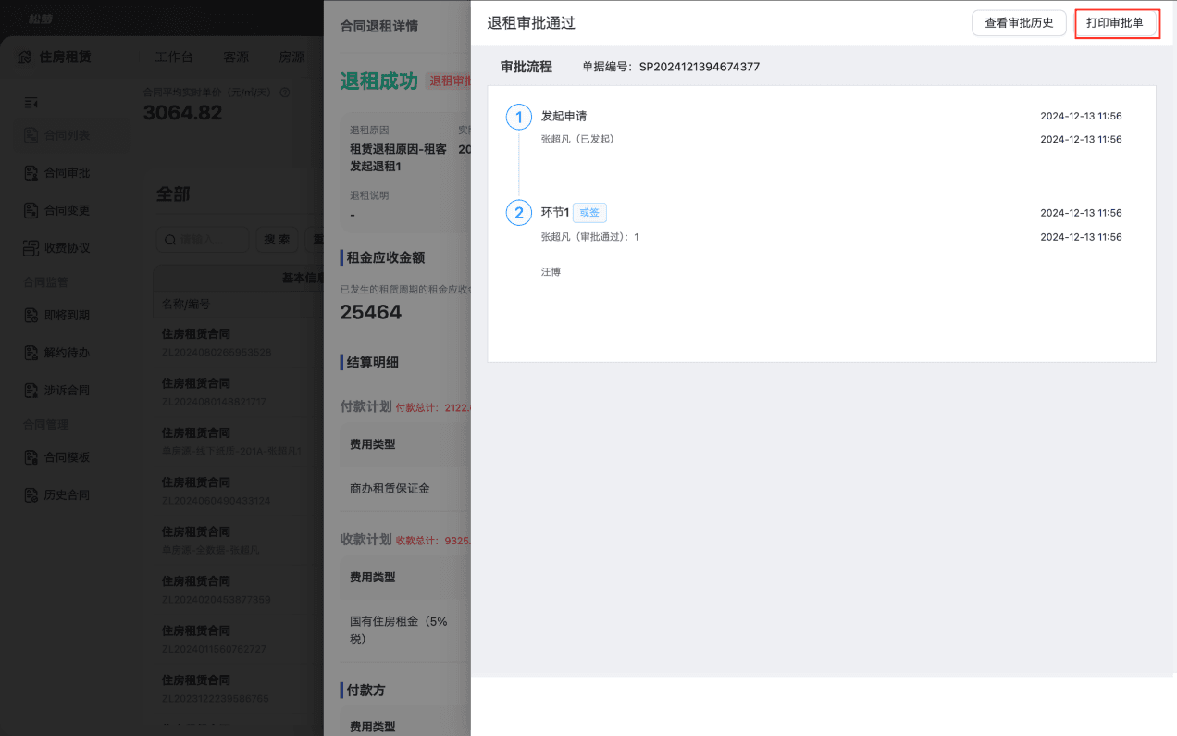Click the 搜索 button in list

[277, 239]
